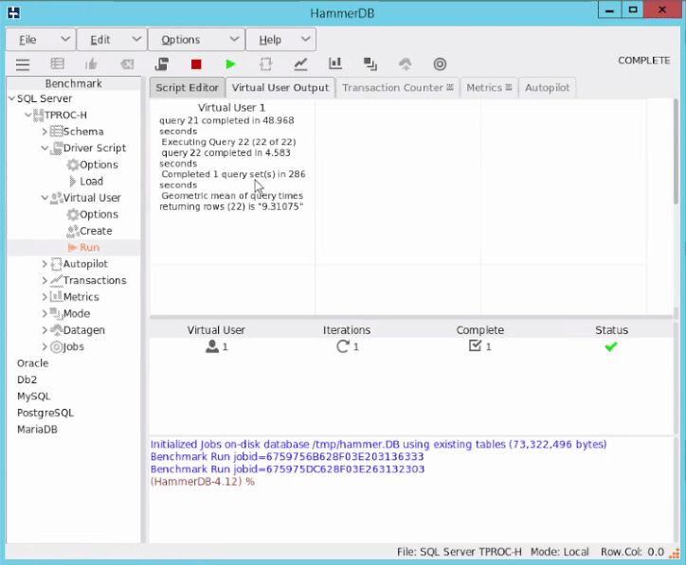Expand the Mode tree node
686x565 pixels.
tap(45, 314)
